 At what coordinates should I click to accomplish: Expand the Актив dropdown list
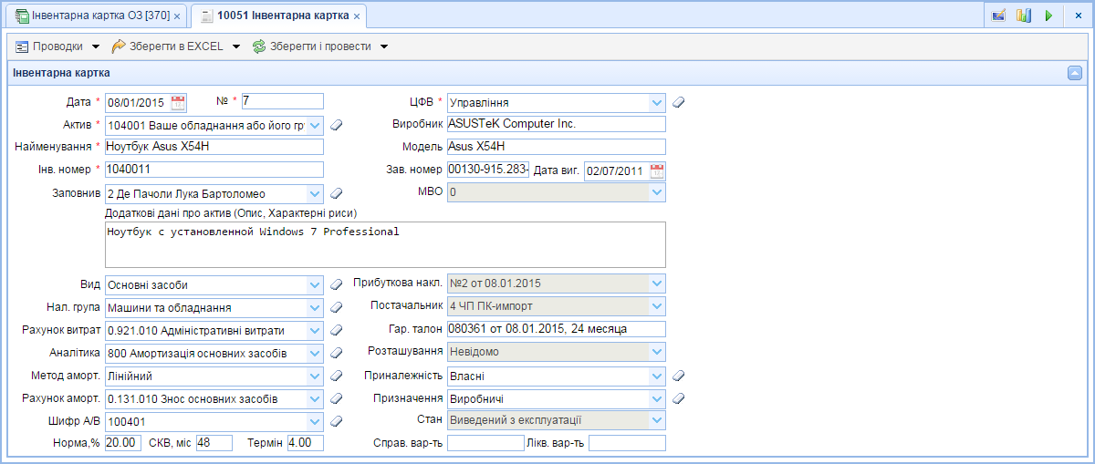point(315,125)
